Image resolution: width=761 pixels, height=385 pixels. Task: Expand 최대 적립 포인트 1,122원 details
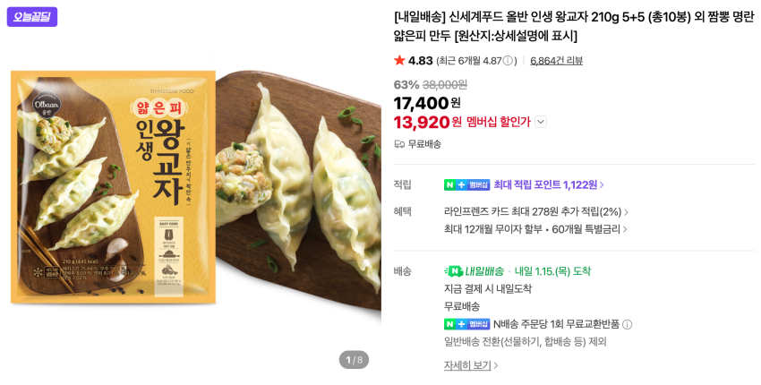[x=549, y=184]
